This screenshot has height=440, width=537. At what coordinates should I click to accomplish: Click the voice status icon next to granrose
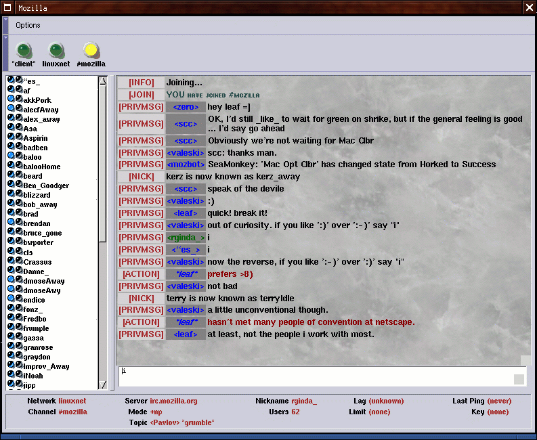[19, 346]
